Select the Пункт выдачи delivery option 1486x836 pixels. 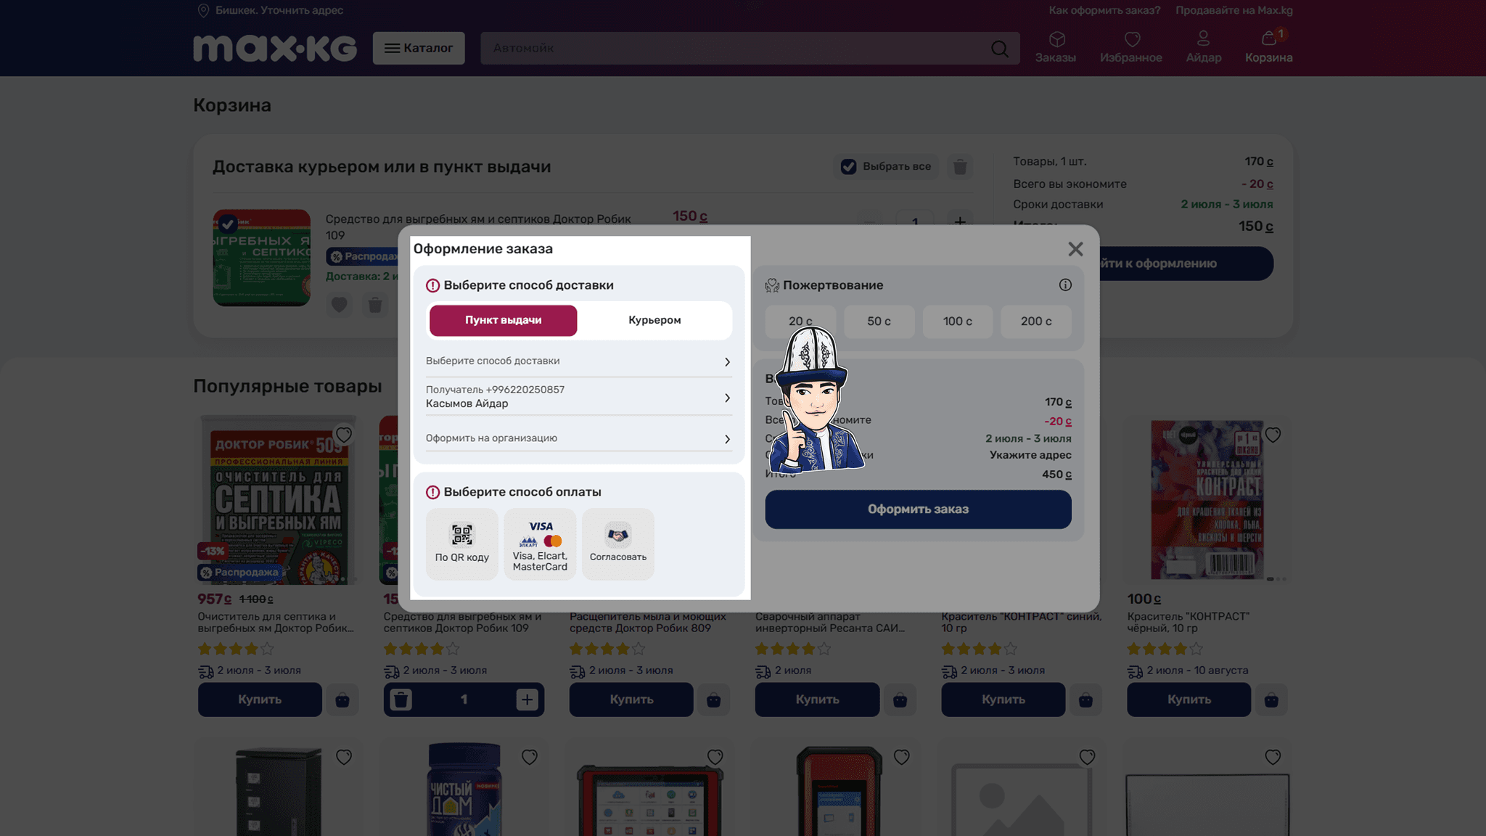[x=503, y=320]
